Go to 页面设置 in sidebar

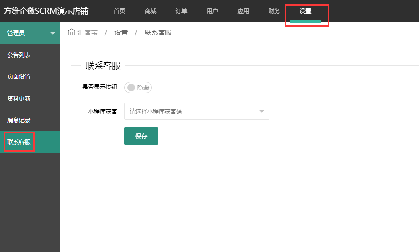pos(30,77)
